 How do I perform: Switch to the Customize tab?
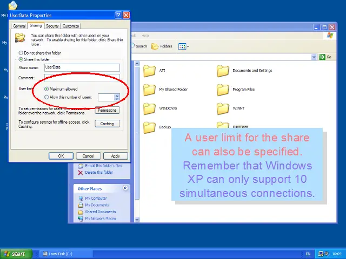[71, 26]
